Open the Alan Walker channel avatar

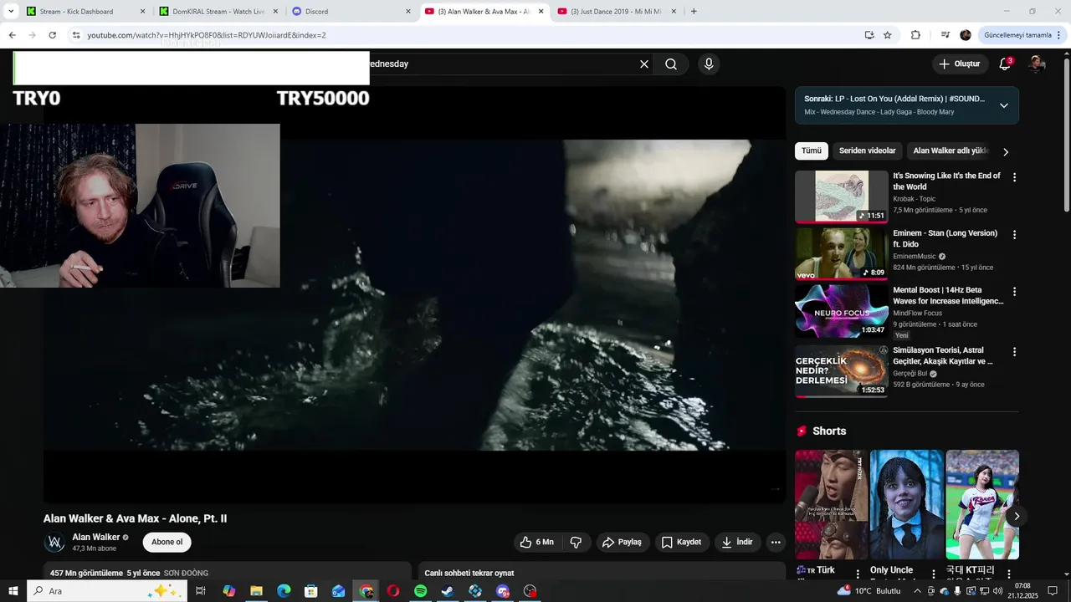tap(55, 543)
